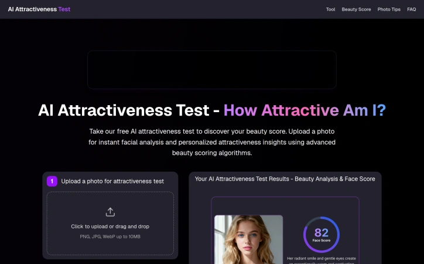This screenshot has width=424, height=264.
Task: Click the step 1 purple badge
Action: click(x=52, y=181)
